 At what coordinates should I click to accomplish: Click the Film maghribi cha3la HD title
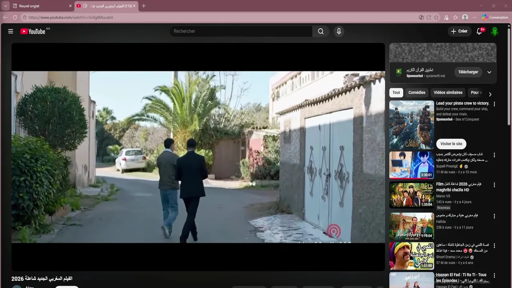(x=459, y=187)
